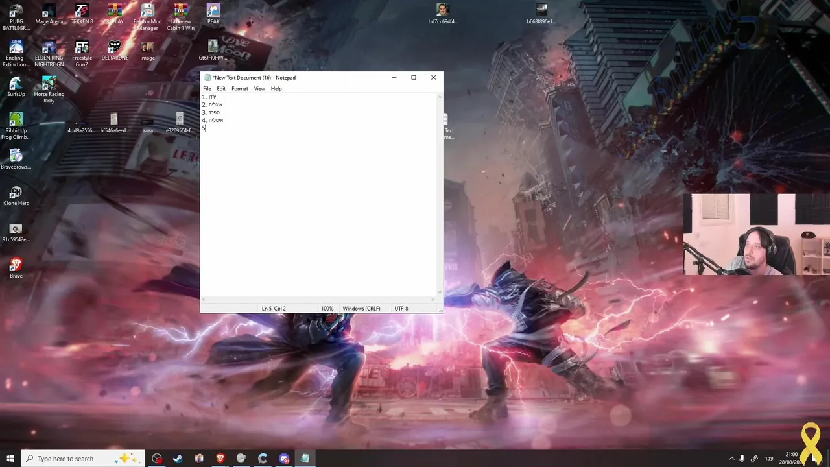
Task: Select the Clone Hero desktop shortcut
Action: (x=16, y=196)
